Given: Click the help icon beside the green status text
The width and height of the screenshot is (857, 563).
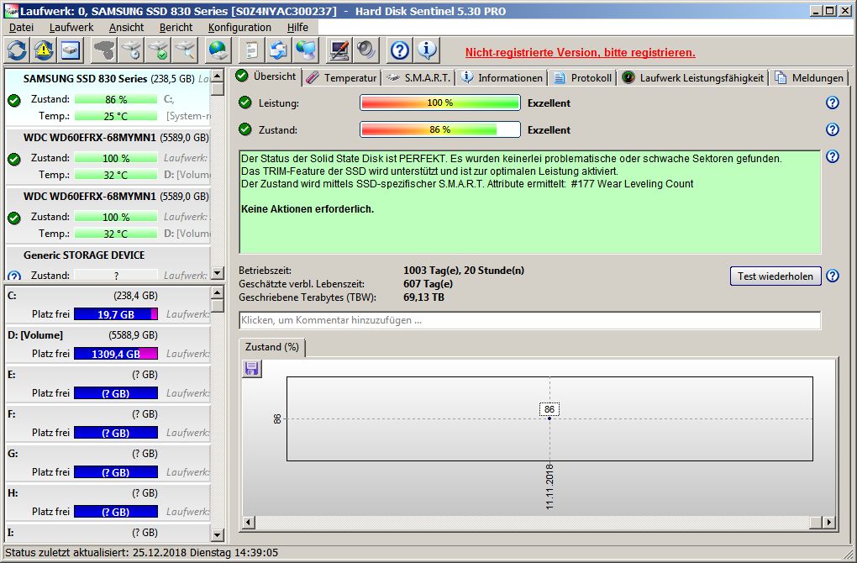Looking at the screenshot, I should point(832,156).
